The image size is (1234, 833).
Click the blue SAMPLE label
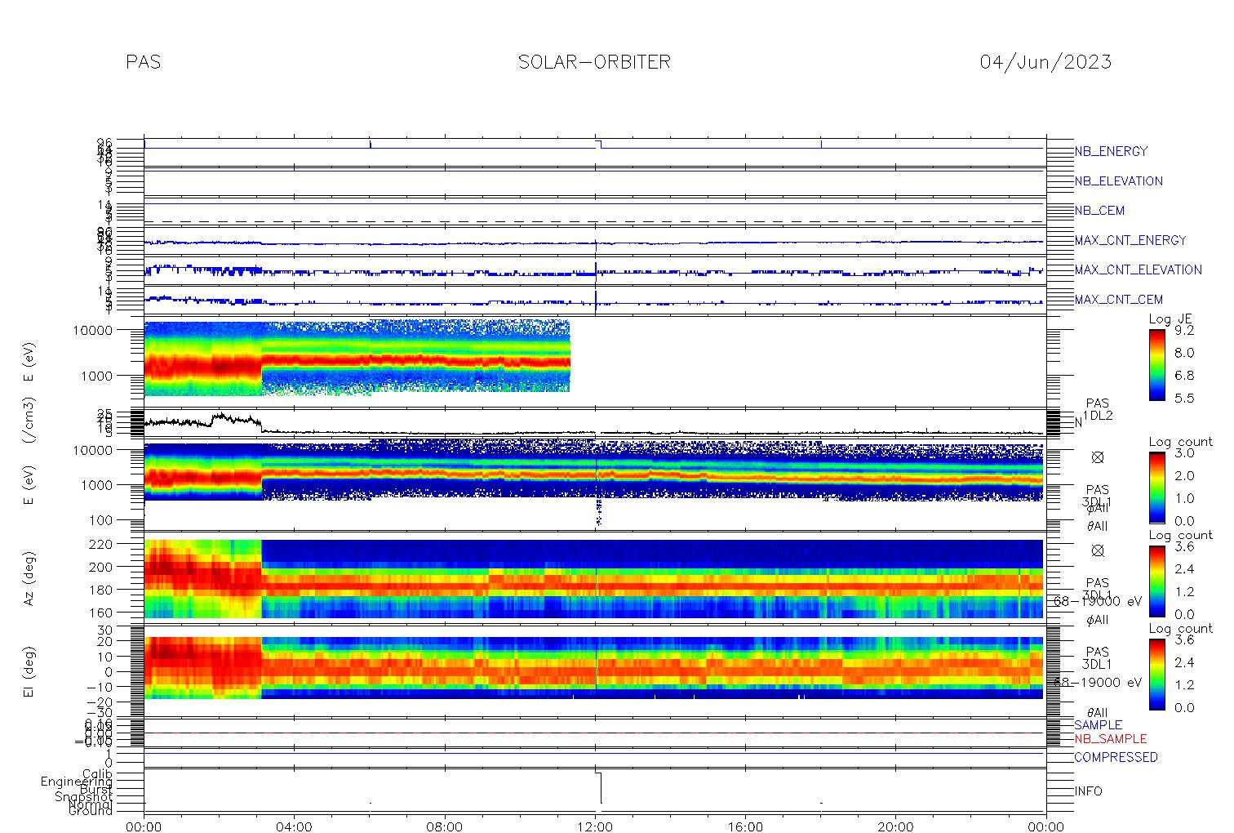tap(1098, 725)
